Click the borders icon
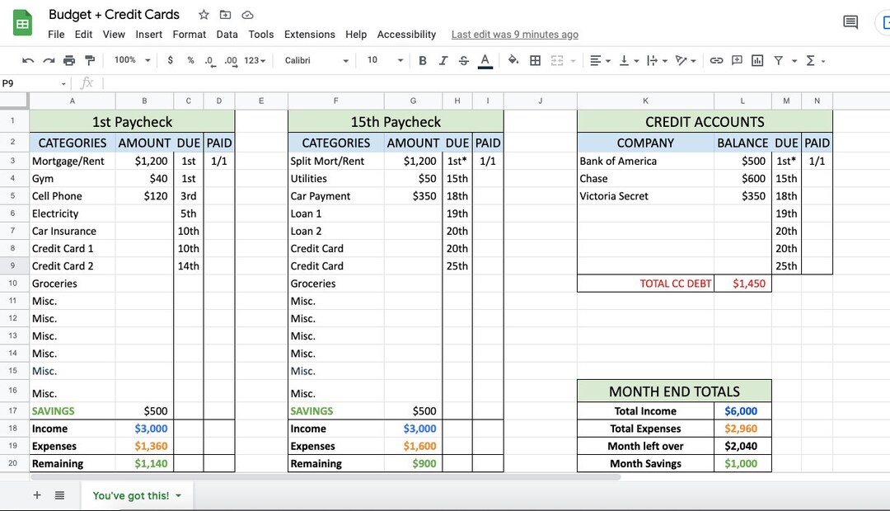Image resolution: width=890 pixels, height=511 pixels. [534, 60]
